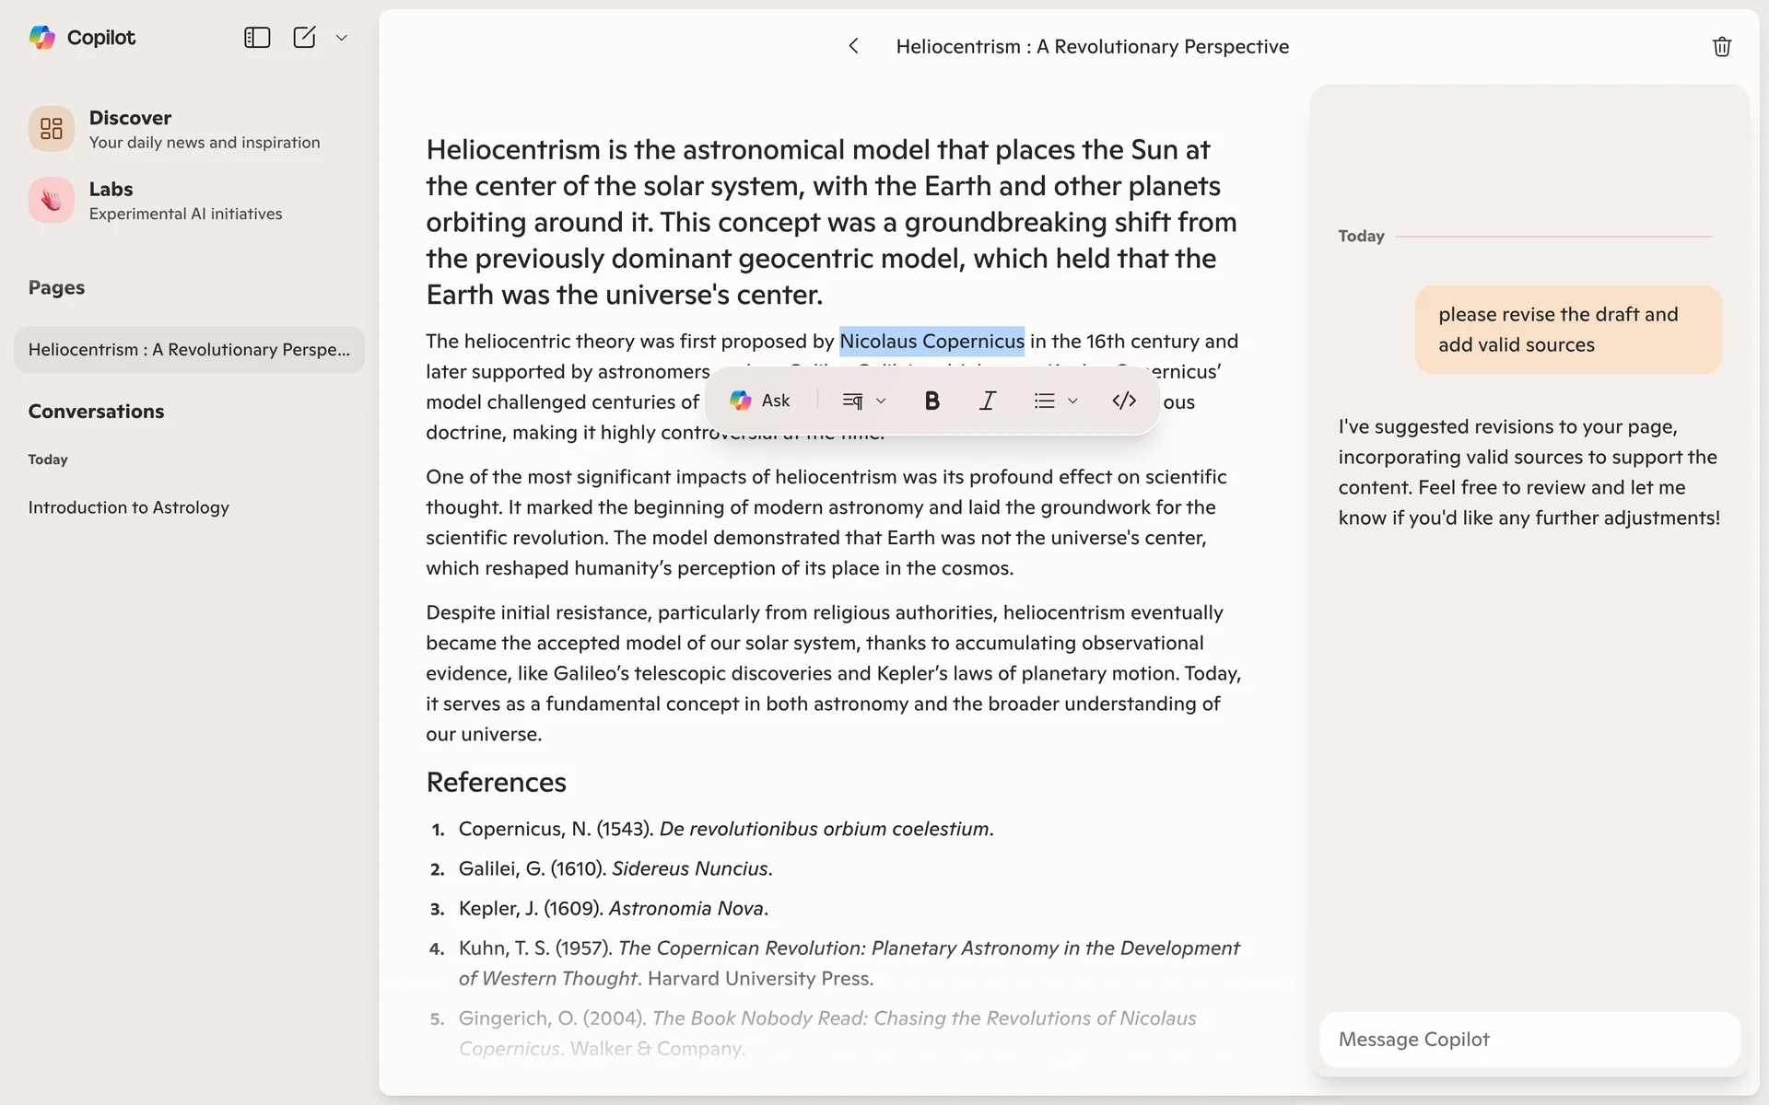Delete page with the trash icon

1721,47
